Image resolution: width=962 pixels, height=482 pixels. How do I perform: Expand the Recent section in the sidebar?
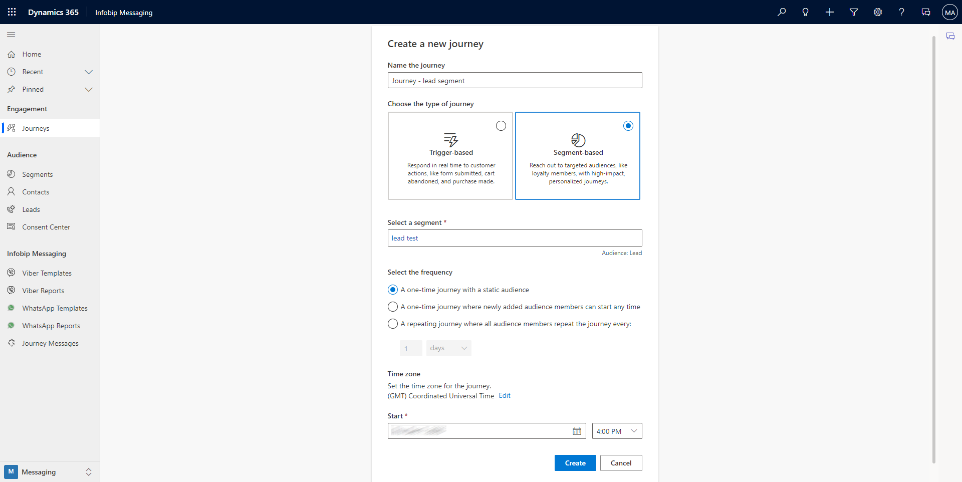click(89, 72)
